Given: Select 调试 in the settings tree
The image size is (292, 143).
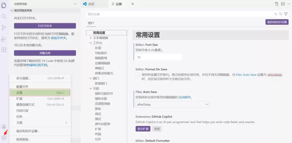Looking at the screenshot, I should point(98,114).
